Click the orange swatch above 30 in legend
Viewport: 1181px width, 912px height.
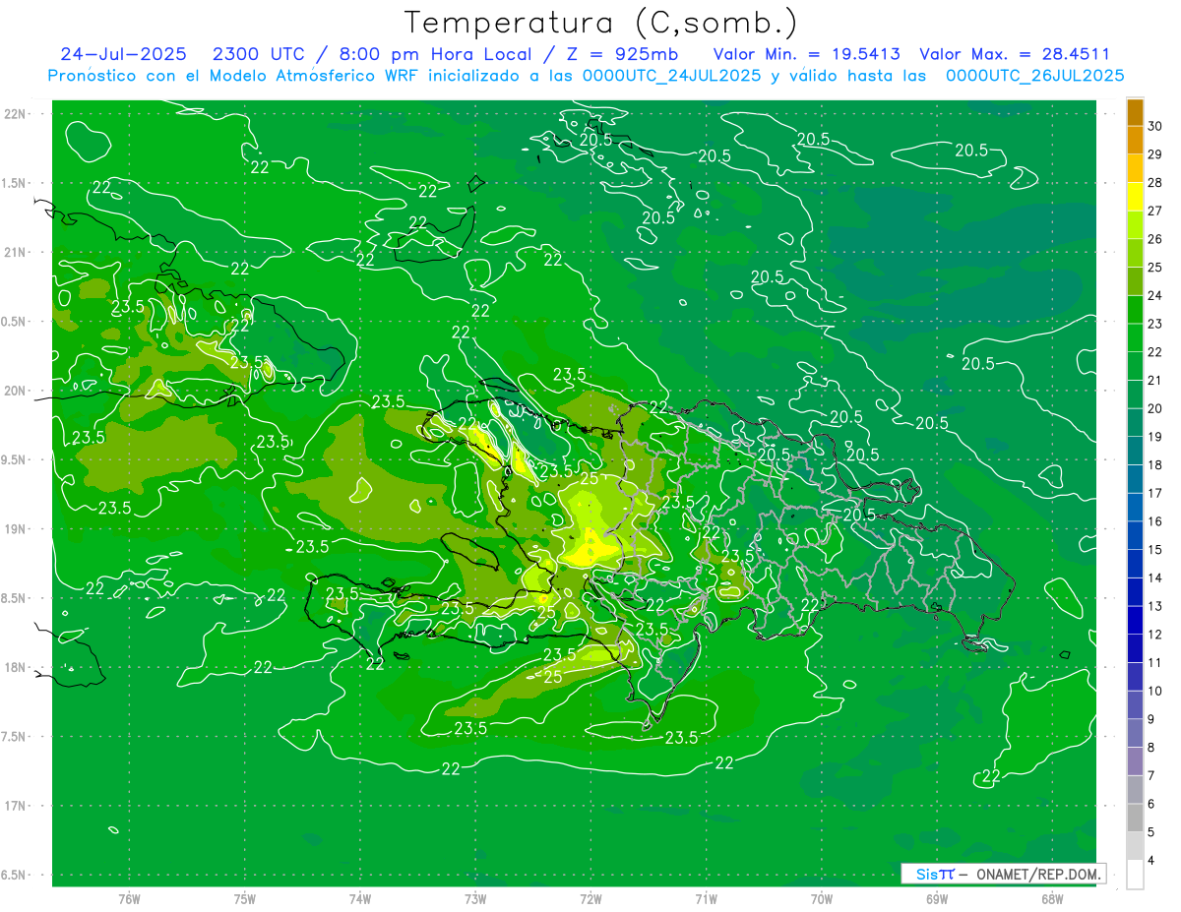tap(1135, 112)
